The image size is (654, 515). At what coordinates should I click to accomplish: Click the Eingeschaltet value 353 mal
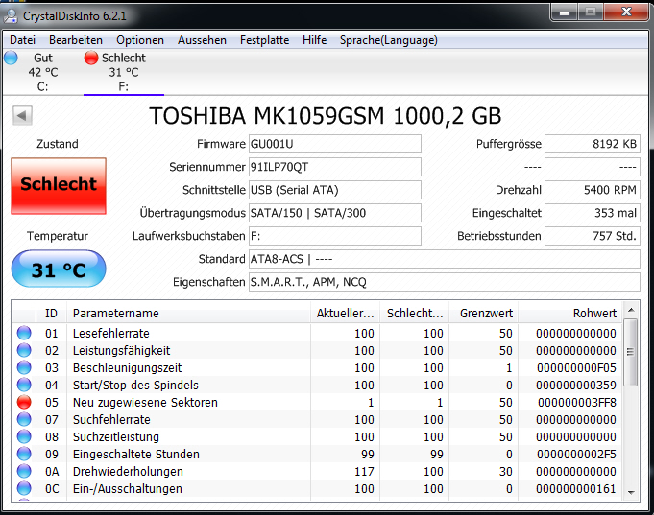tap(593, 213)
